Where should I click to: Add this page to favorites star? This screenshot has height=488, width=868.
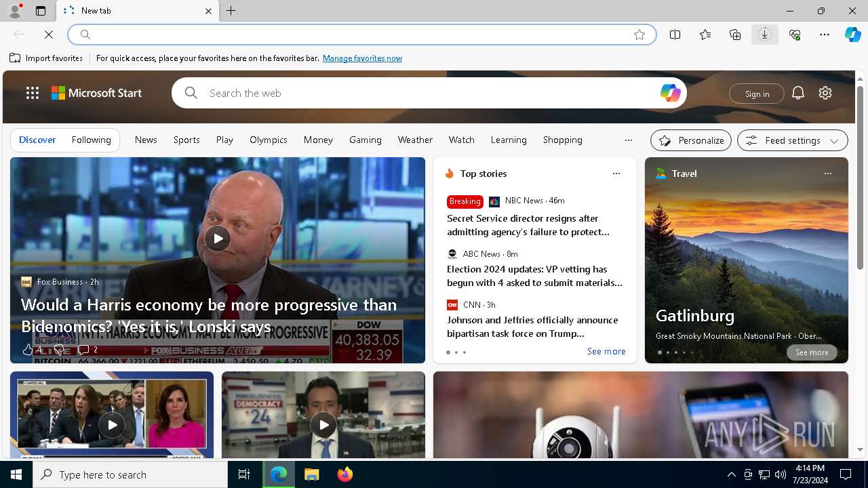click(x=639, y=35)
